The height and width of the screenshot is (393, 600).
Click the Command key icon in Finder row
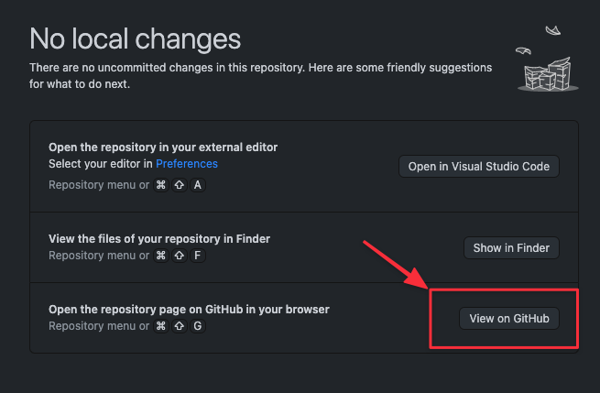pos(160,256)
